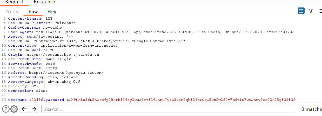
Task: Click the Referer header URL
Action: 66,73
